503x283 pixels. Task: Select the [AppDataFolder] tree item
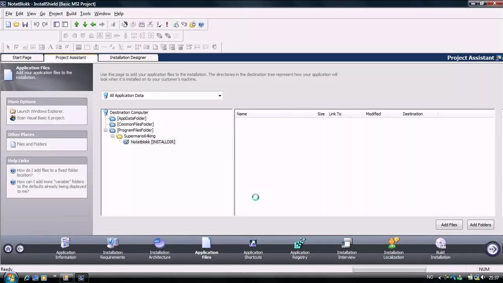131,118
